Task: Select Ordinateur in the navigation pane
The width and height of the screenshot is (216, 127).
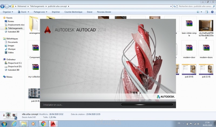Action: point(9,59)
